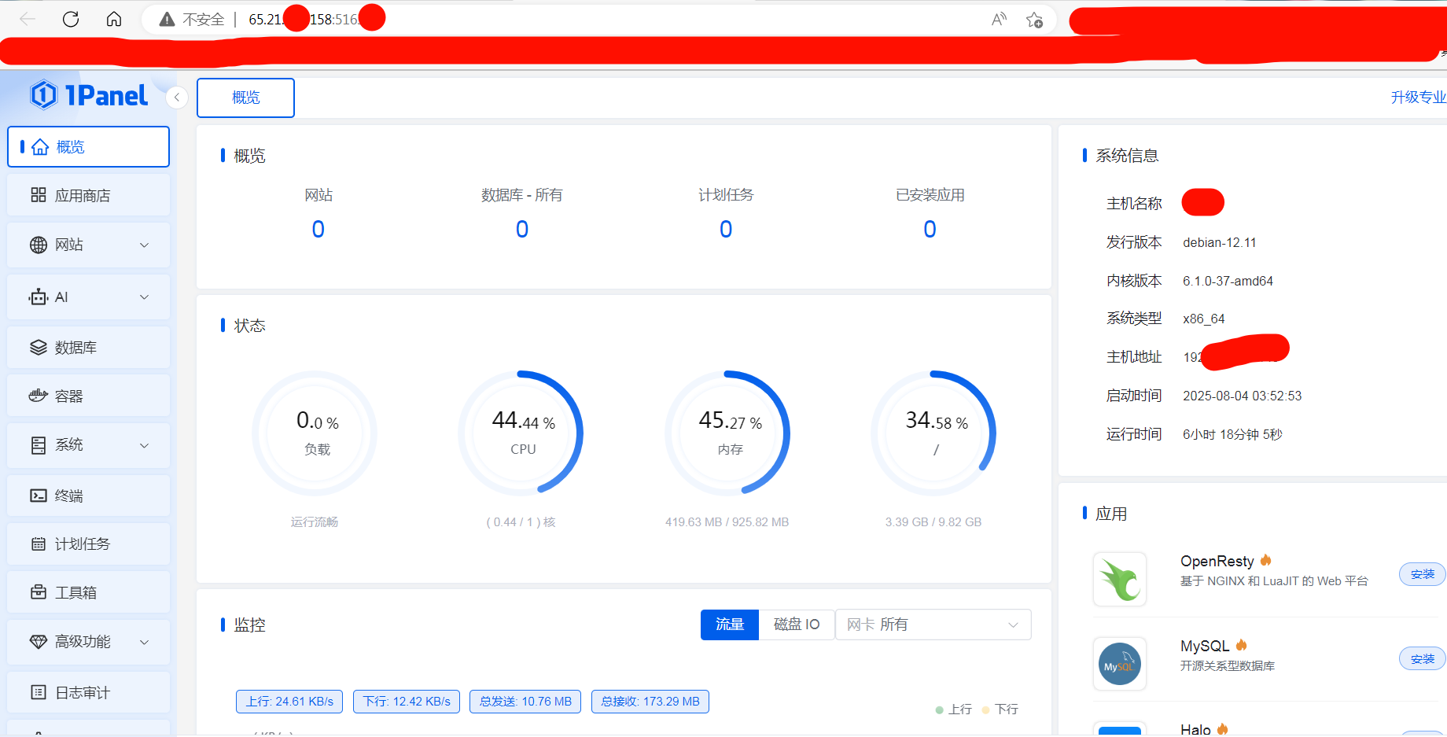The width and height of the screenshot is (1447, 737).
Task: Collapse the sidebar with the chevron button
Action: pyautogui.click(x=177, y=98)
